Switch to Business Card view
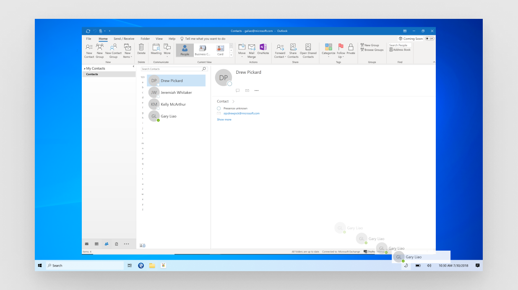 [203, 50]
